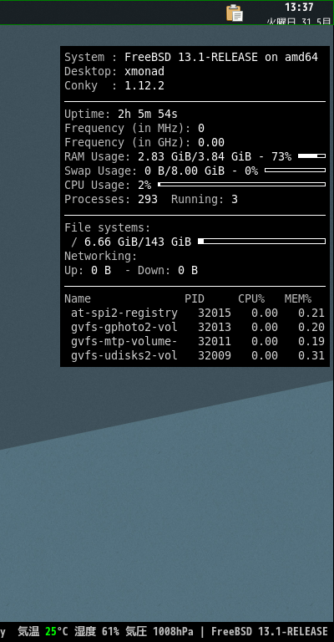Click PID 32011 in the process list
The width and height of the screenshot is (334, 642).
[x=215, y=341]
